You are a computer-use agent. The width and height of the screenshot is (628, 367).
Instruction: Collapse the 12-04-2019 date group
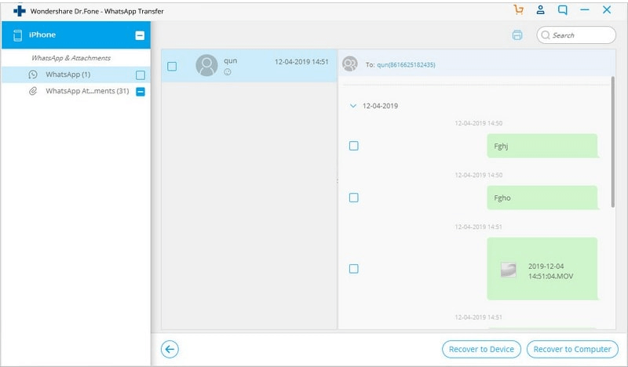pos(352,105)
